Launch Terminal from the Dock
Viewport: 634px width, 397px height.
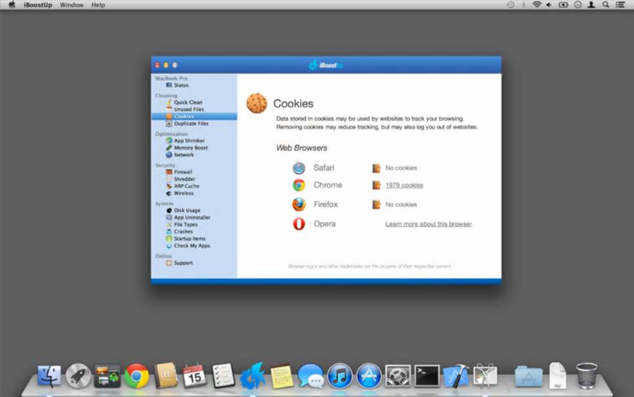coord(427,376)
